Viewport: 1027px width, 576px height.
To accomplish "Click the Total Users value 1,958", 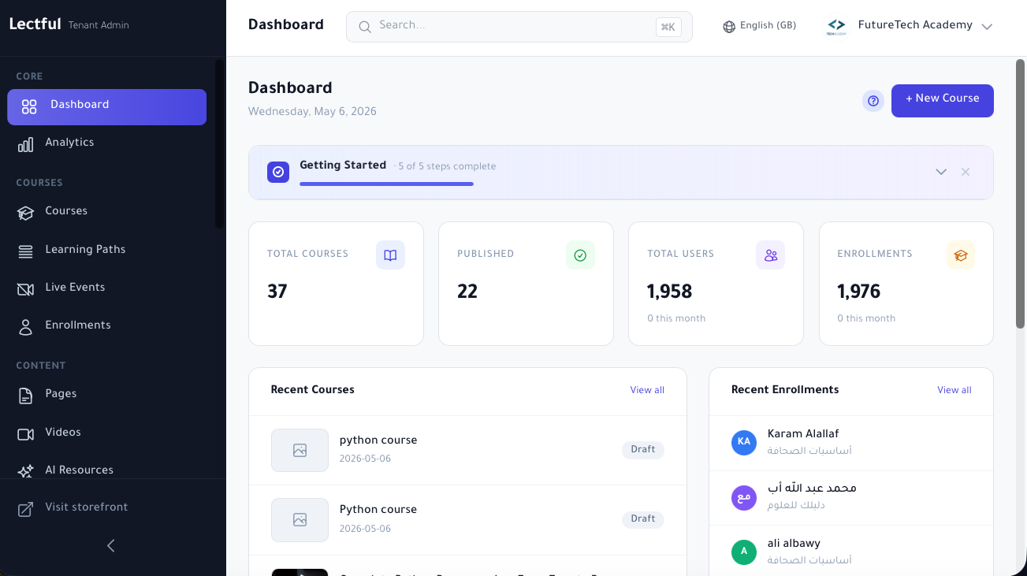I will pos(670,292).
